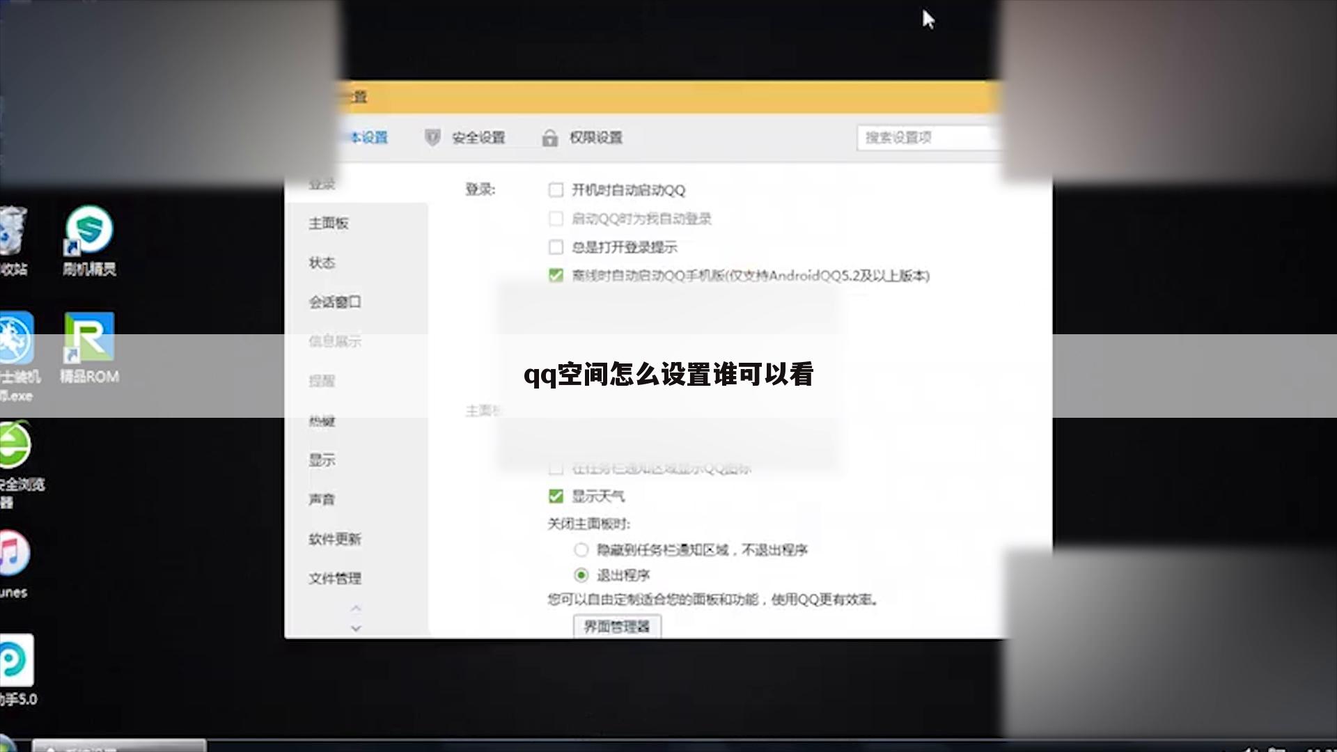Select 显示 in the sidebar
The height and width of the screenshot is (752, 1337).
point(322,460)
